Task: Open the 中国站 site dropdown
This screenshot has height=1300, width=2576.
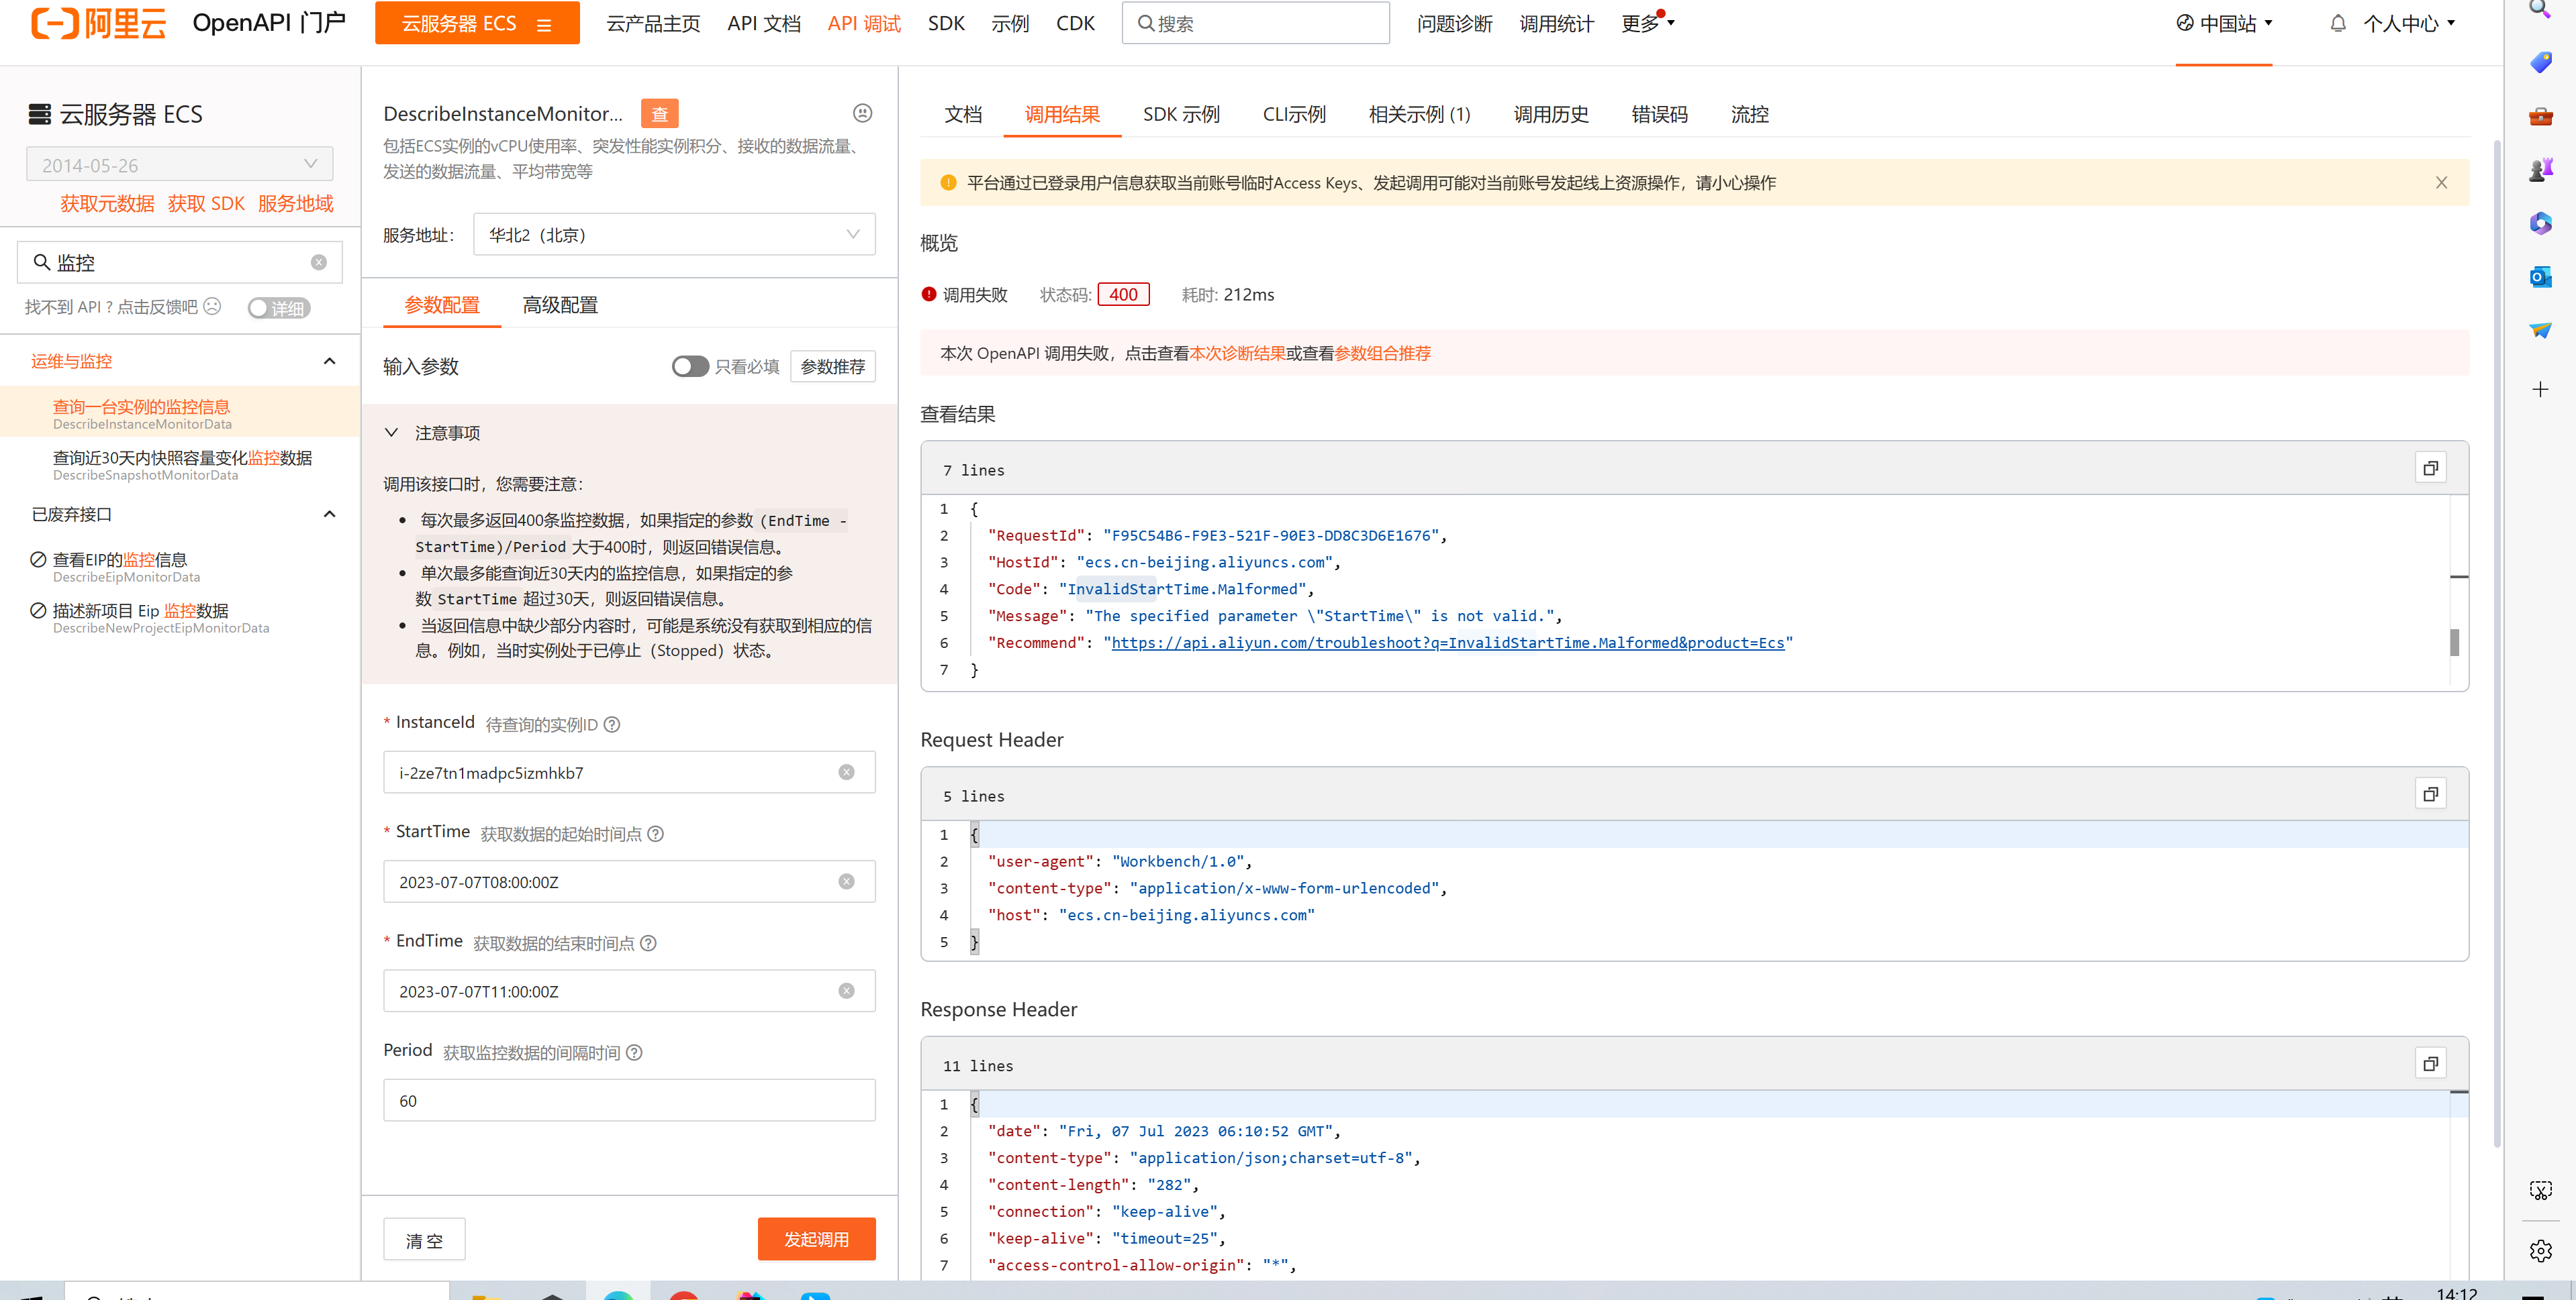Action: 2224,23
